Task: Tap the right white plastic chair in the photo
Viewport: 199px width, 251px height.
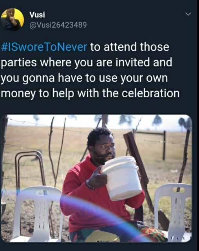Action: point(174,211)
